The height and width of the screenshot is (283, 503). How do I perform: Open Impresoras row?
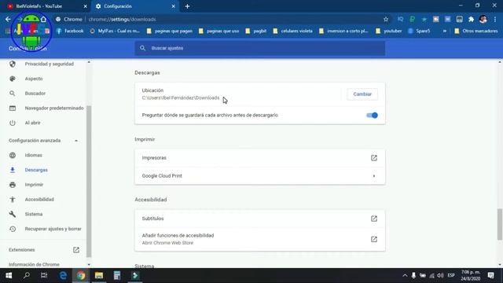click(x=260, y=158)
